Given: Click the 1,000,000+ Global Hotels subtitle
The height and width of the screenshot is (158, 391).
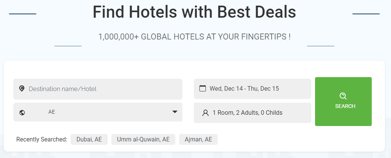Looking at the screenshot, I should (194, 37).
